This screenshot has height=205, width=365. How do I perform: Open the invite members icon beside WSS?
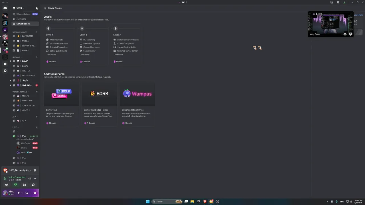click(36, 8)
